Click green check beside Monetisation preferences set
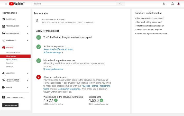Image resolution: width=184 pixels, height=116 pixels. coord(39,61)
